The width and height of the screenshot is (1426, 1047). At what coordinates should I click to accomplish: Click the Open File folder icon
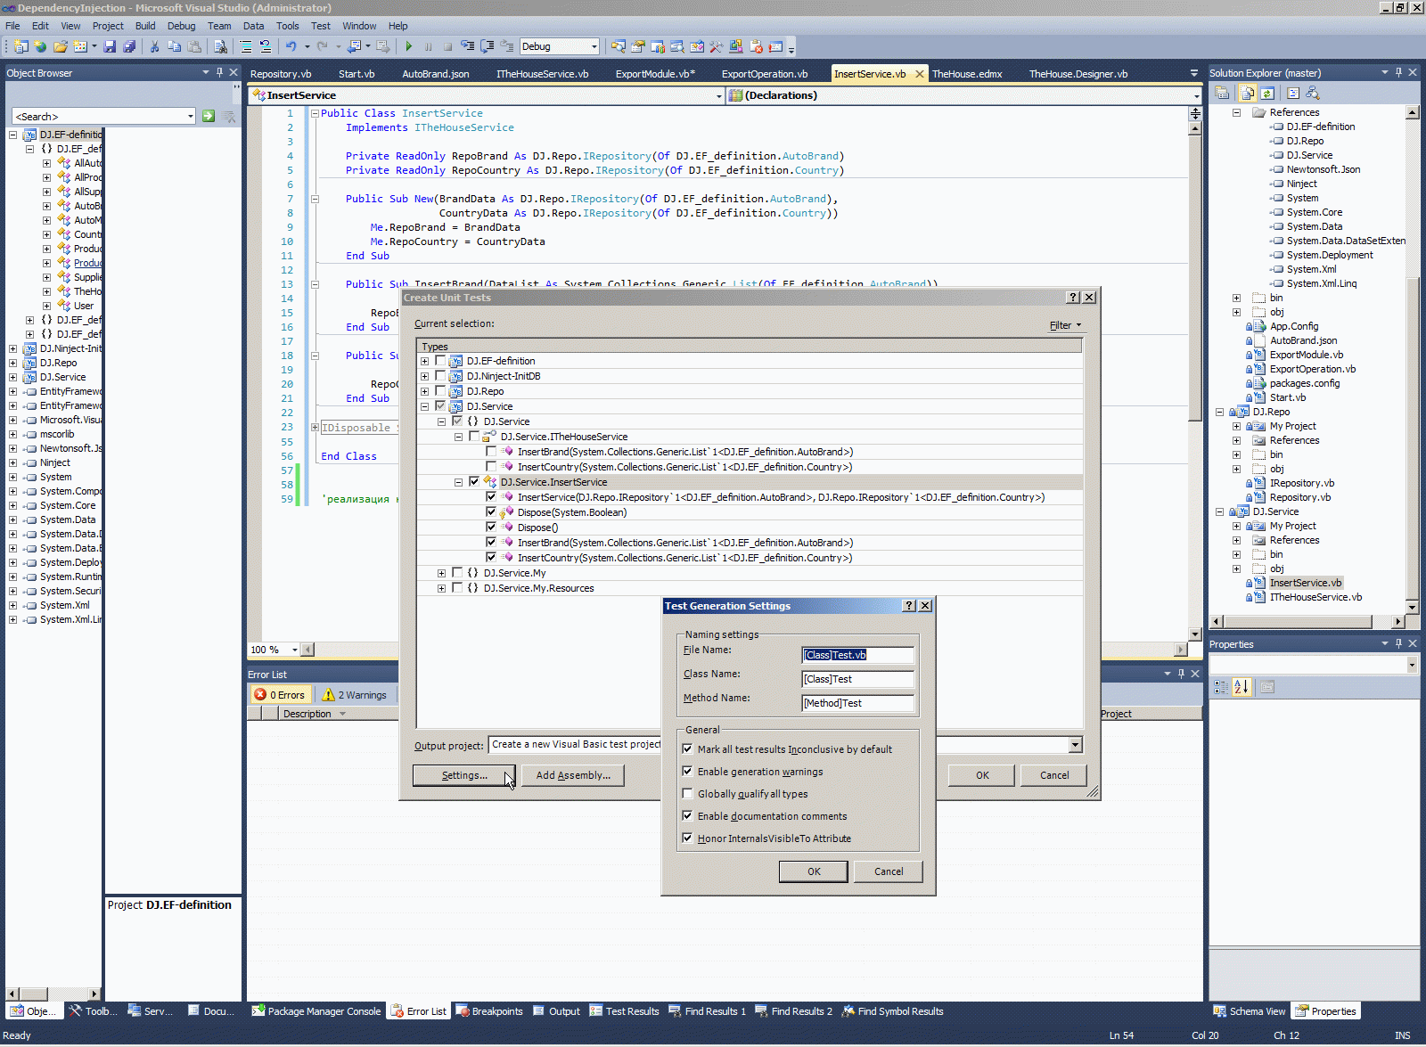tap(60, 46)
